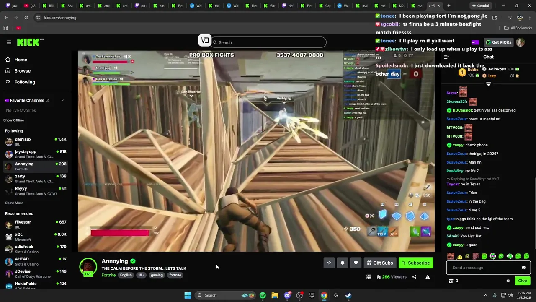Open the channel shop icon
This screenshot has height=302, width=536.
click(451, 281)
